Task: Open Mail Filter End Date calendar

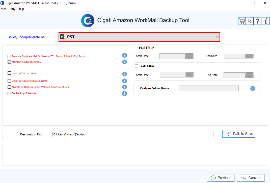Action: pyautogui.click(x=249, y=56)
